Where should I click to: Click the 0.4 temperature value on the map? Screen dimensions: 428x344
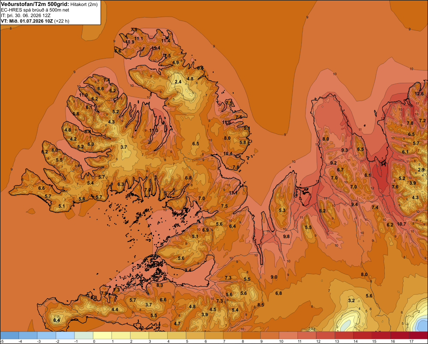point(56,320)
